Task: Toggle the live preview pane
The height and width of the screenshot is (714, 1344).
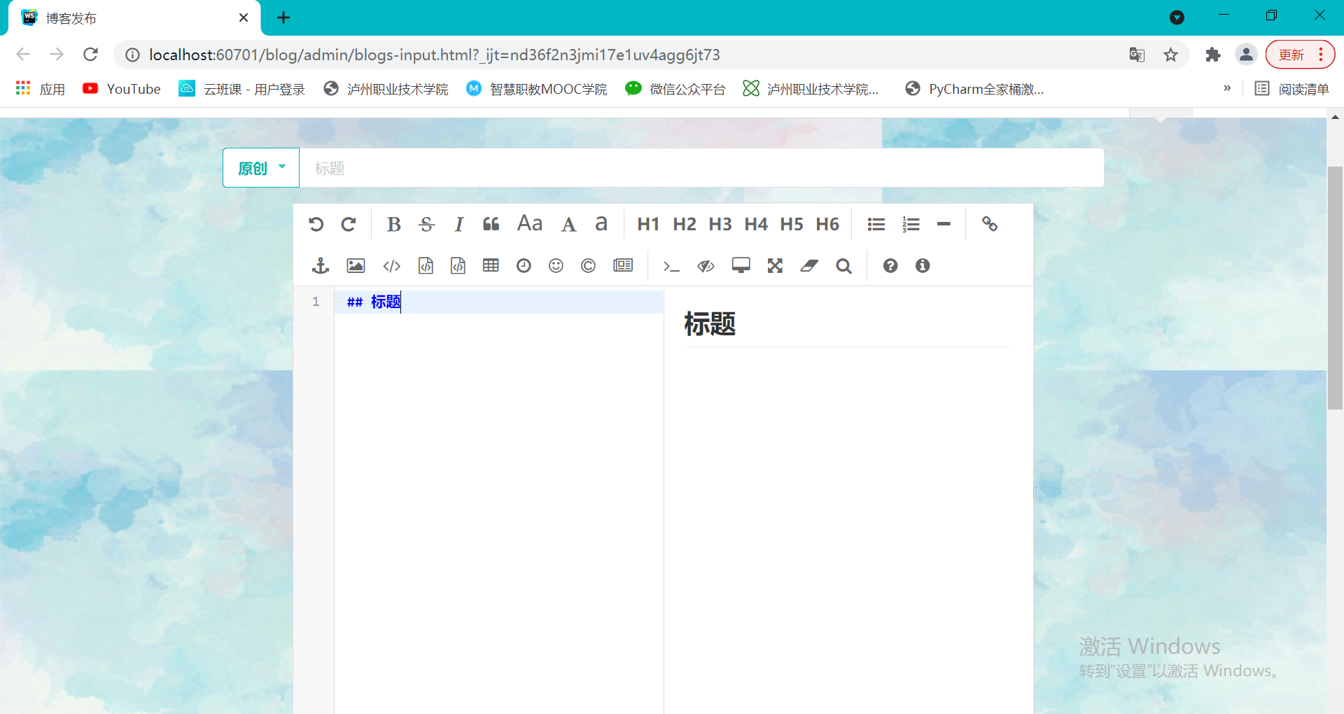Action: [x=705, y=266]
